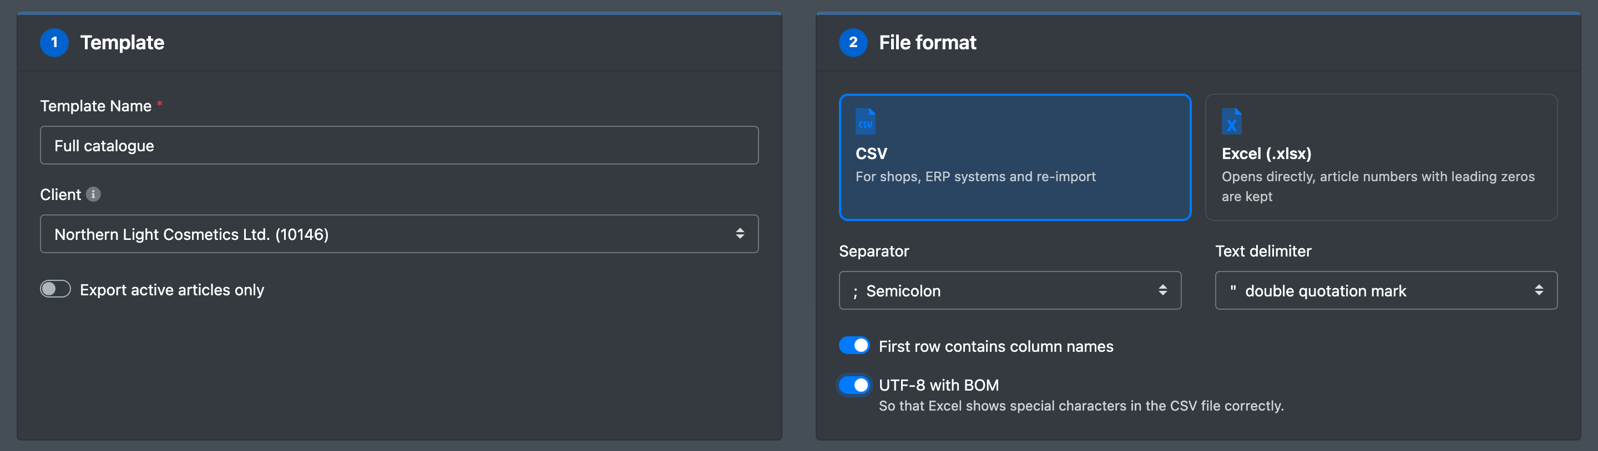Open the Text delimiter dropdown

pyautogui.click(x=1386, y=290)
